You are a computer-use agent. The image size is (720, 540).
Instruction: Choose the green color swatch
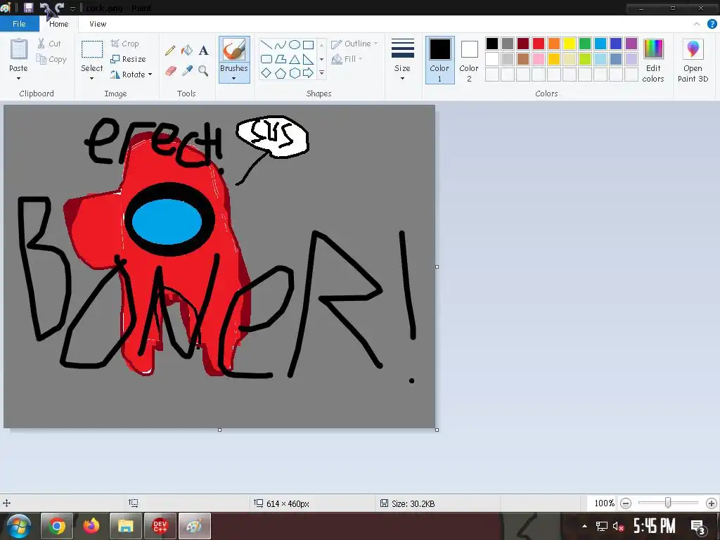click(584, 44)
